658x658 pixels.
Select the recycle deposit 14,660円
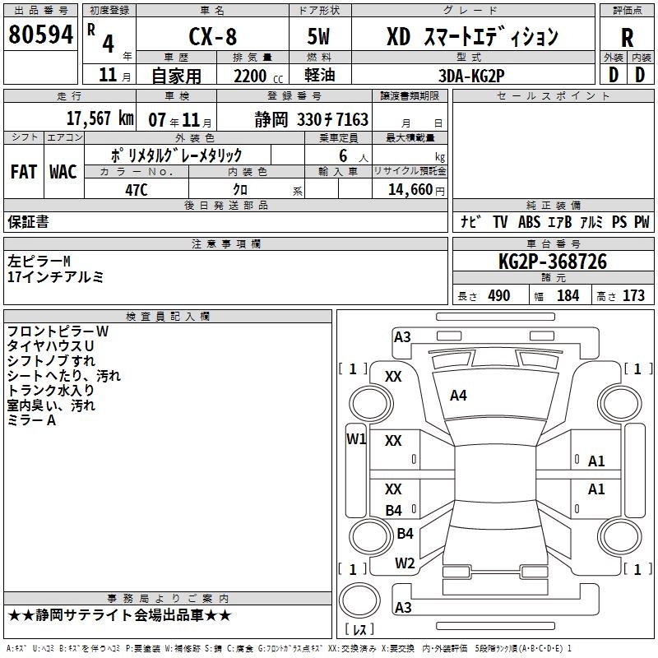416,190
